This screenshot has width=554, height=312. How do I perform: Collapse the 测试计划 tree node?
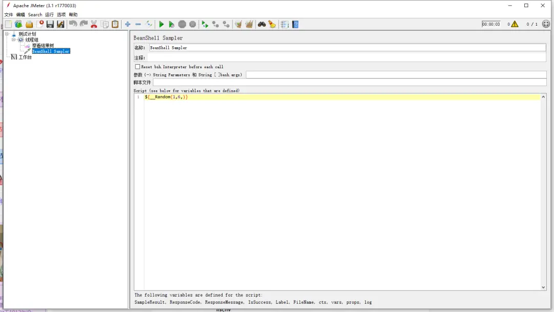point(7,34)
